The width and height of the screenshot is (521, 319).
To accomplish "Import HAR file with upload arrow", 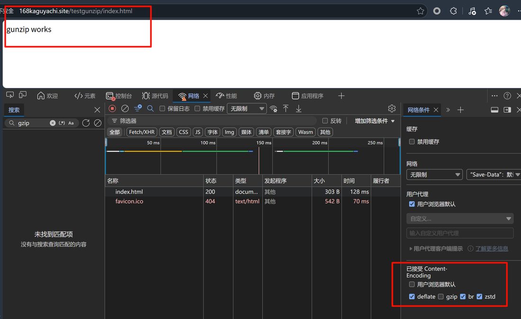I will 286,108.
